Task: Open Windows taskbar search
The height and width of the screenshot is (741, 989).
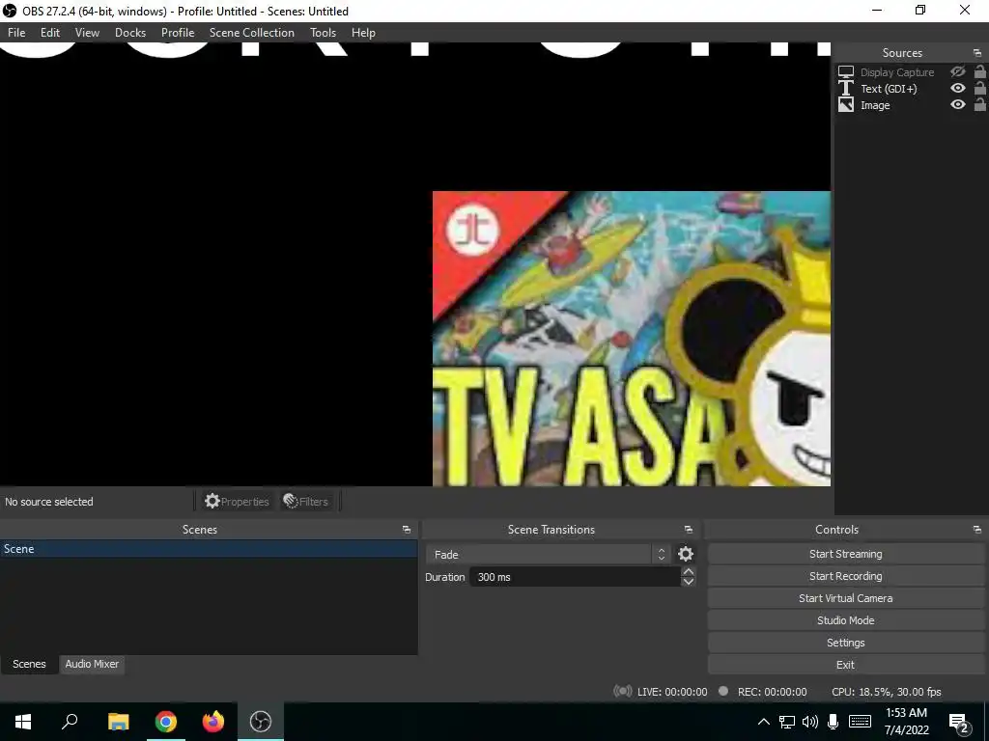Action: pos(70,722)
